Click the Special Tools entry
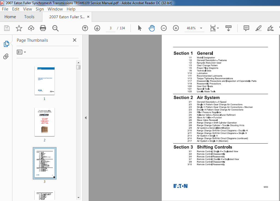 (x=203, y=89)
